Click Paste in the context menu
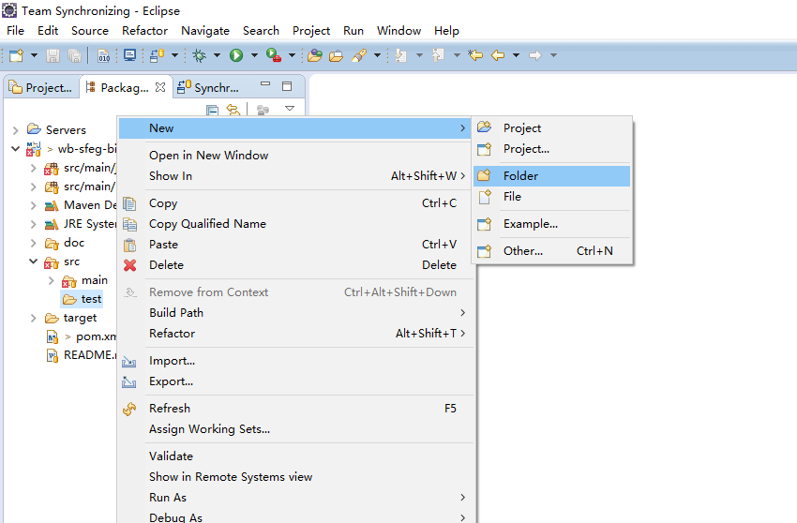The height and width of the screenshot is (523, 797). click(294, 245)
